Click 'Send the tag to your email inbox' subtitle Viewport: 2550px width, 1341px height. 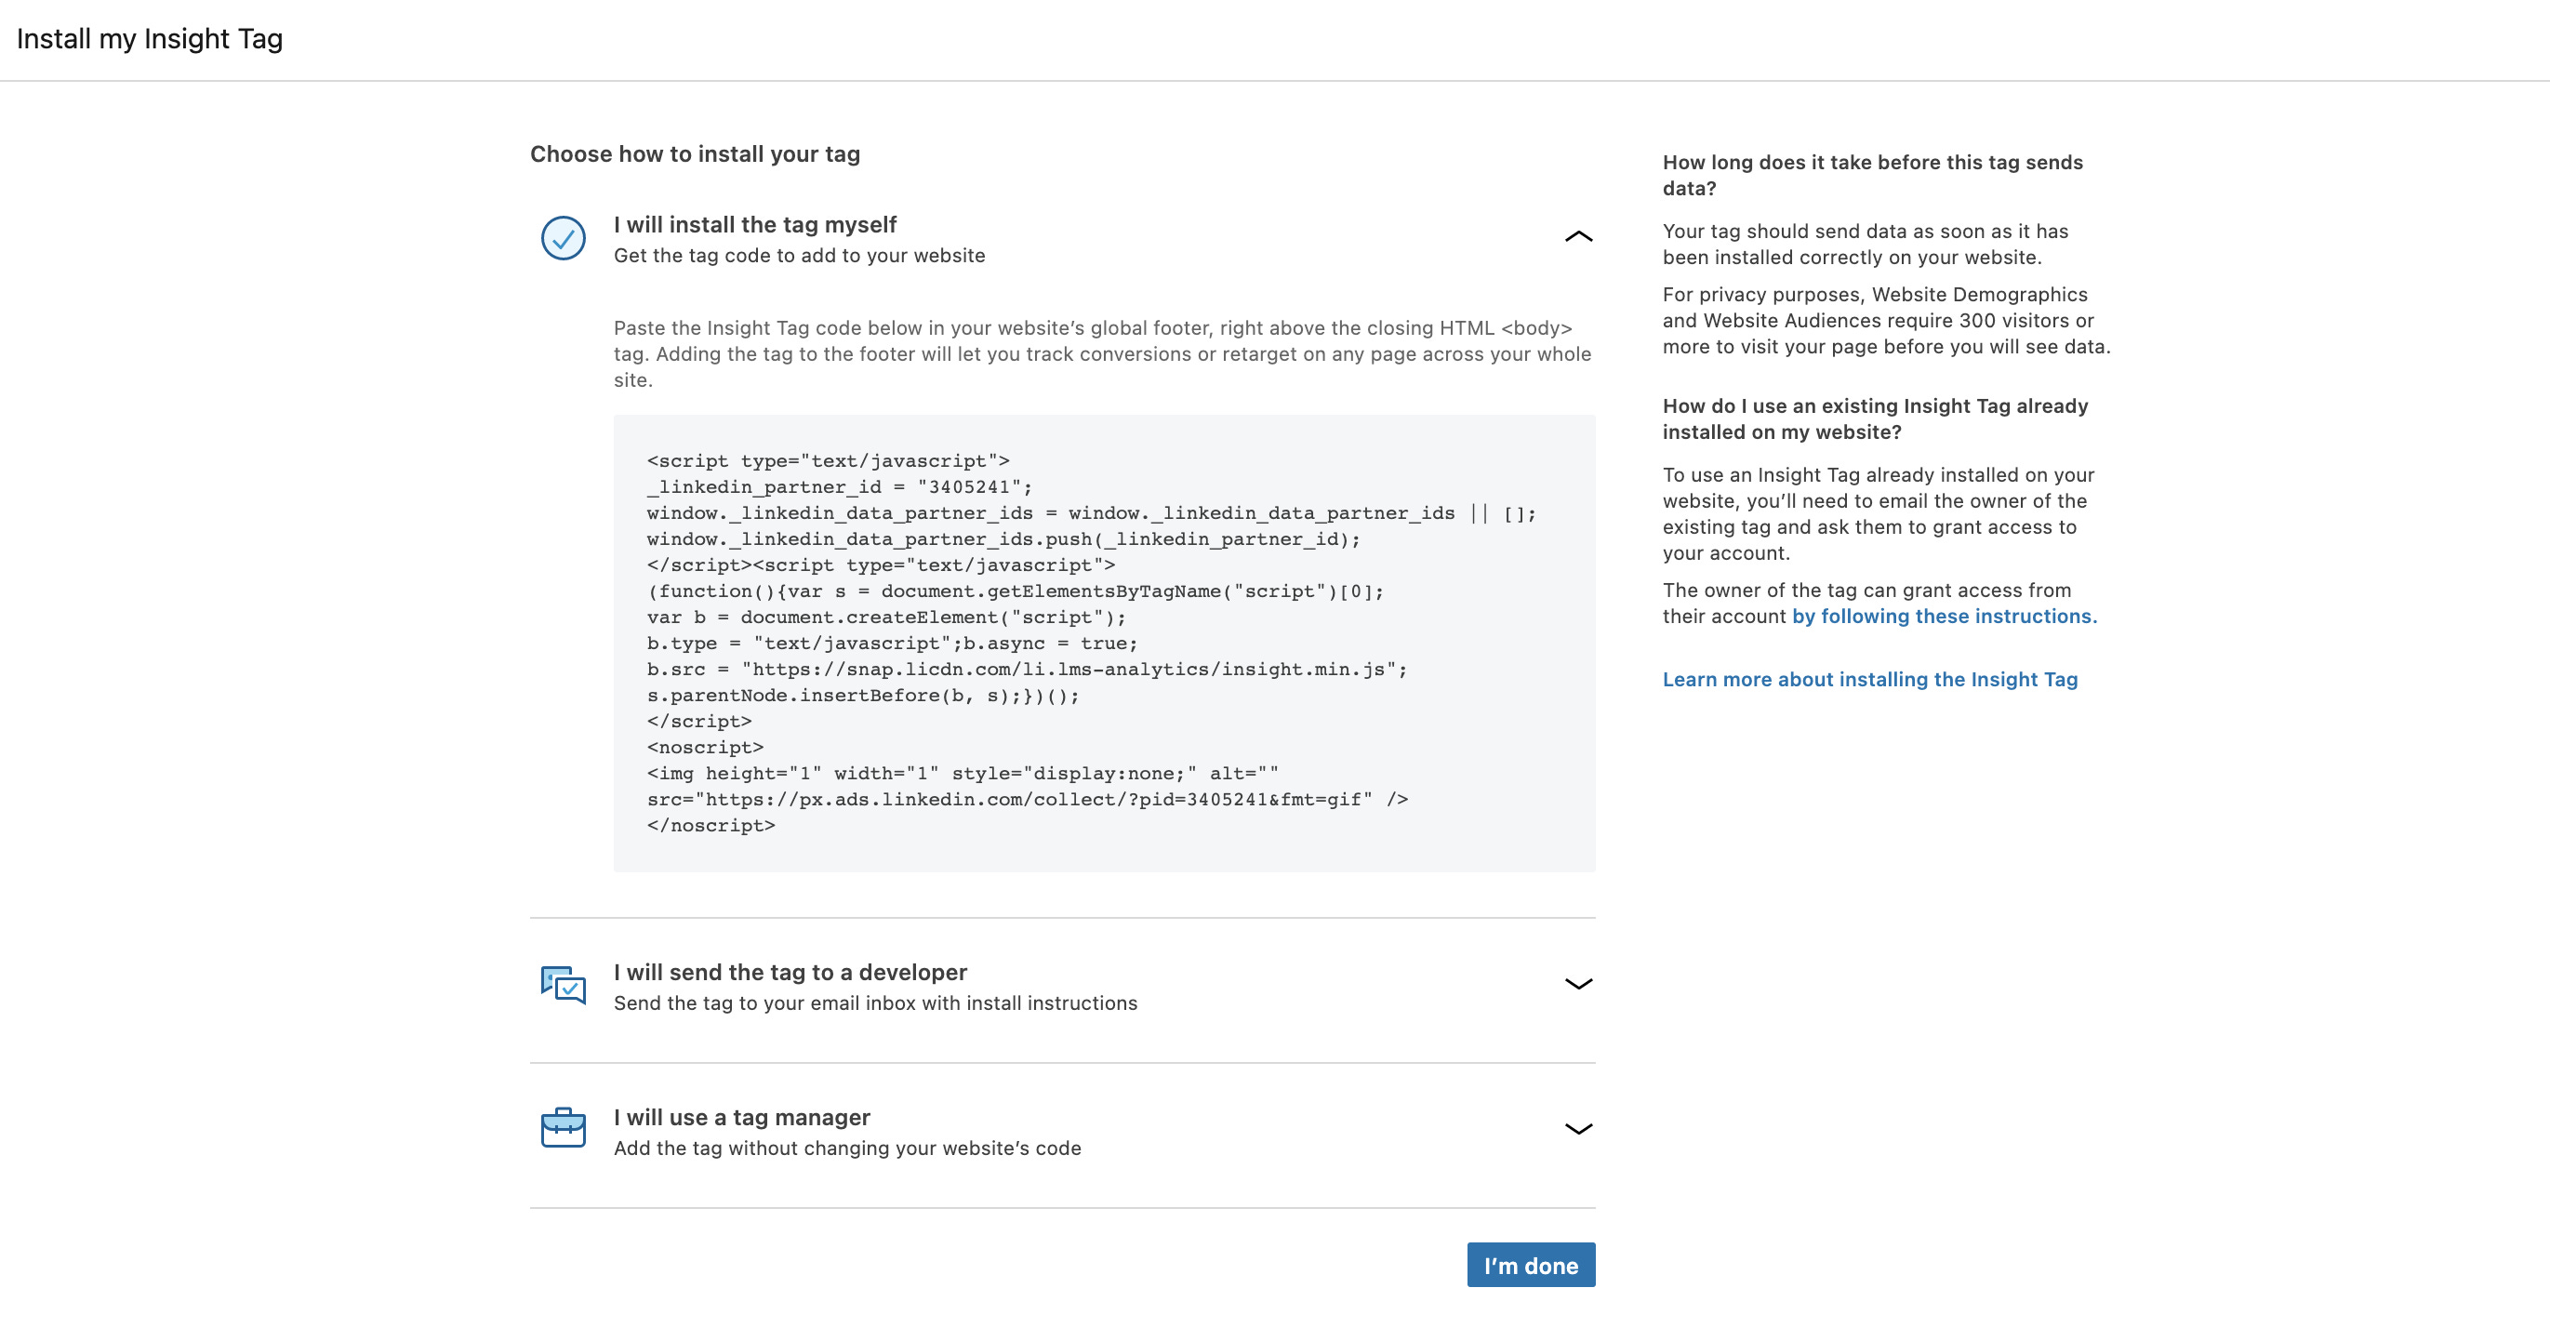875,1003
